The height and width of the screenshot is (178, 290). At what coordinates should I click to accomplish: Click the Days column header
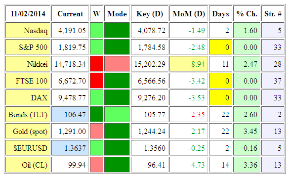[x=220, y=13]
